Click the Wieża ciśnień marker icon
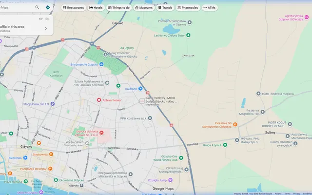The height and width of the screenshot is (195, 312). [87, 143]
